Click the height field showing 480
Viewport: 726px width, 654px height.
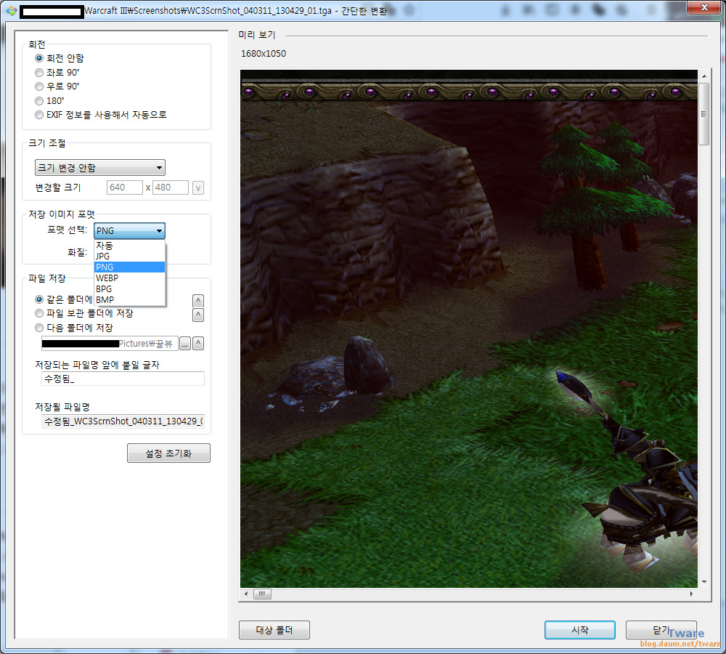(x=171, y=187)
